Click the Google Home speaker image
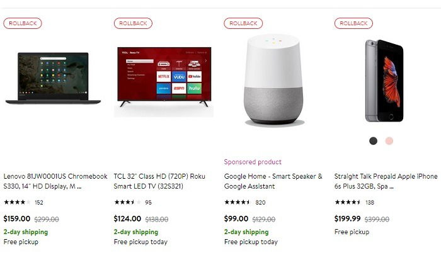The width and height of the screenshot is (441, 258). [273, 79]
